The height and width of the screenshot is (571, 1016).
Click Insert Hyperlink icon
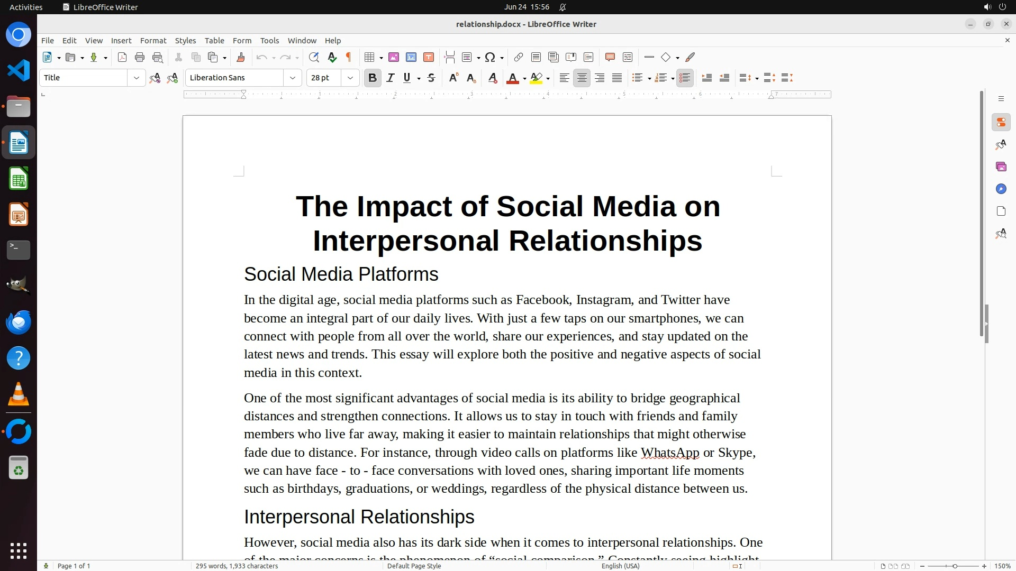pyautogui.click(x=519, y=58)
